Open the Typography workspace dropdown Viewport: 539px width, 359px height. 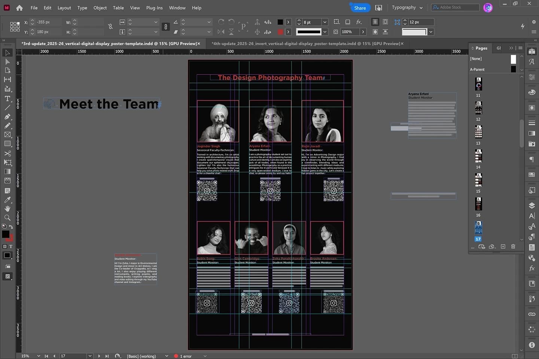pos(407,7)
